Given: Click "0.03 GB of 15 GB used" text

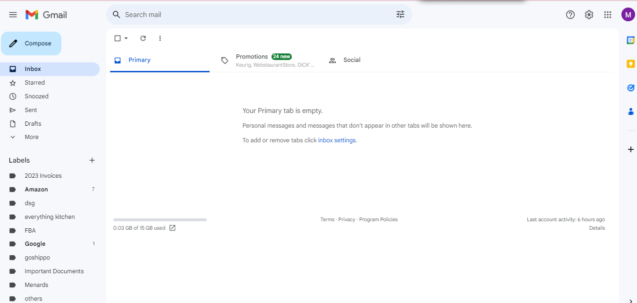Looking at the screenshot, I should click(x=139, y=228).
